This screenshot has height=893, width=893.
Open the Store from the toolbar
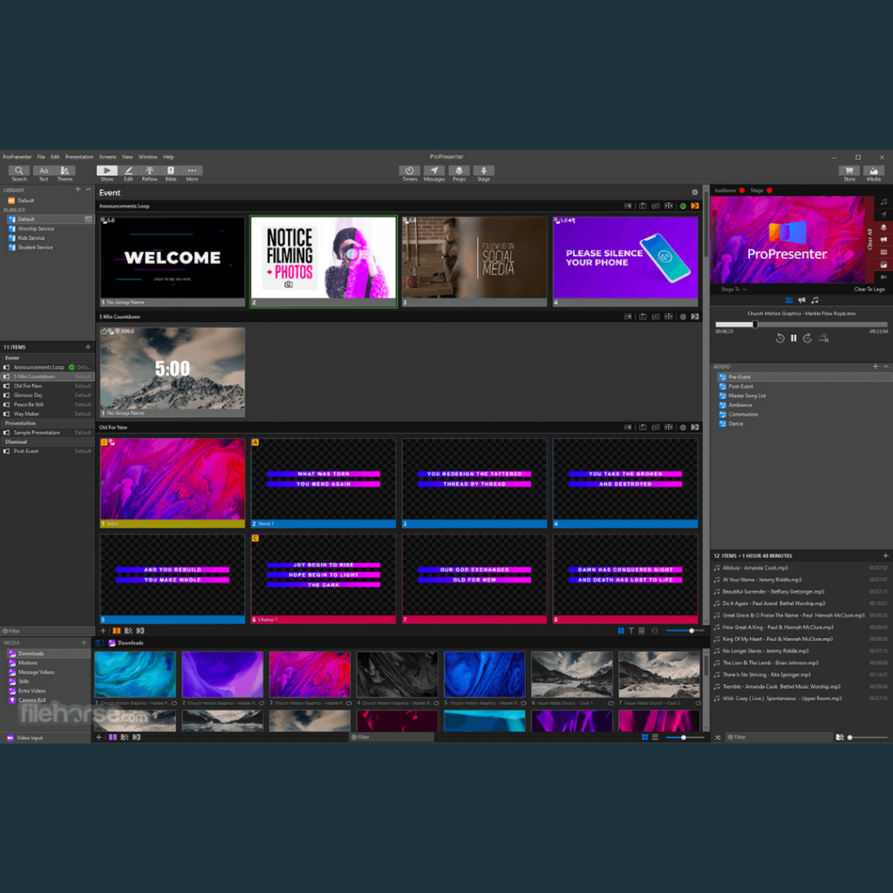[x=849, y=173]
